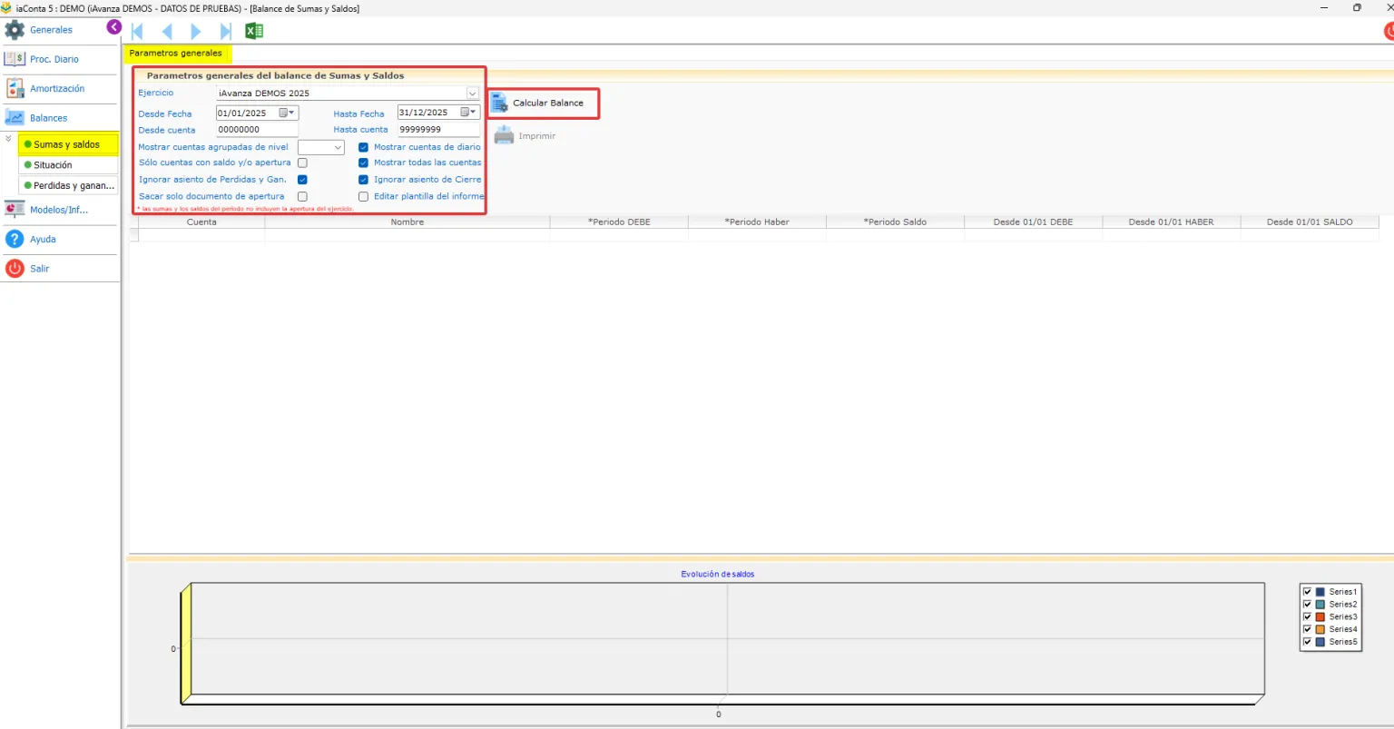The height and width of the screenshot is (729, 1394).
Task: Open nivel de cuentas agrupadas dropdown
Action: click(321, 147)
